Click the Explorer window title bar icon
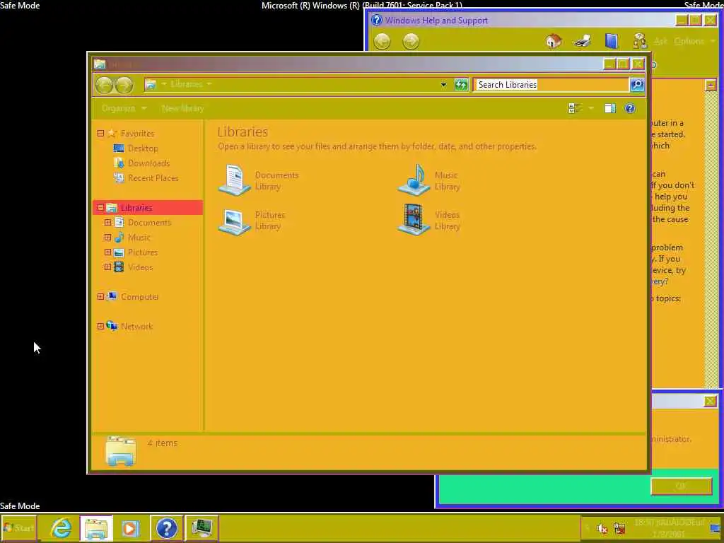 click(100, 64)
